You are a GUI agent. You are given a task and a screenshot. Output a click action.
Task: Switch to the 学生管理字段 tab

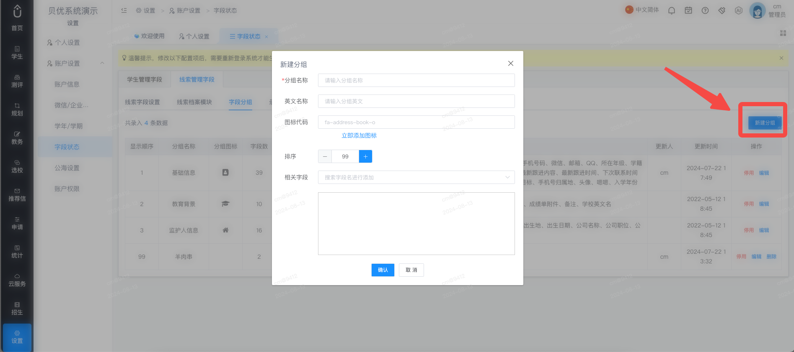click(x=145, y=79)
